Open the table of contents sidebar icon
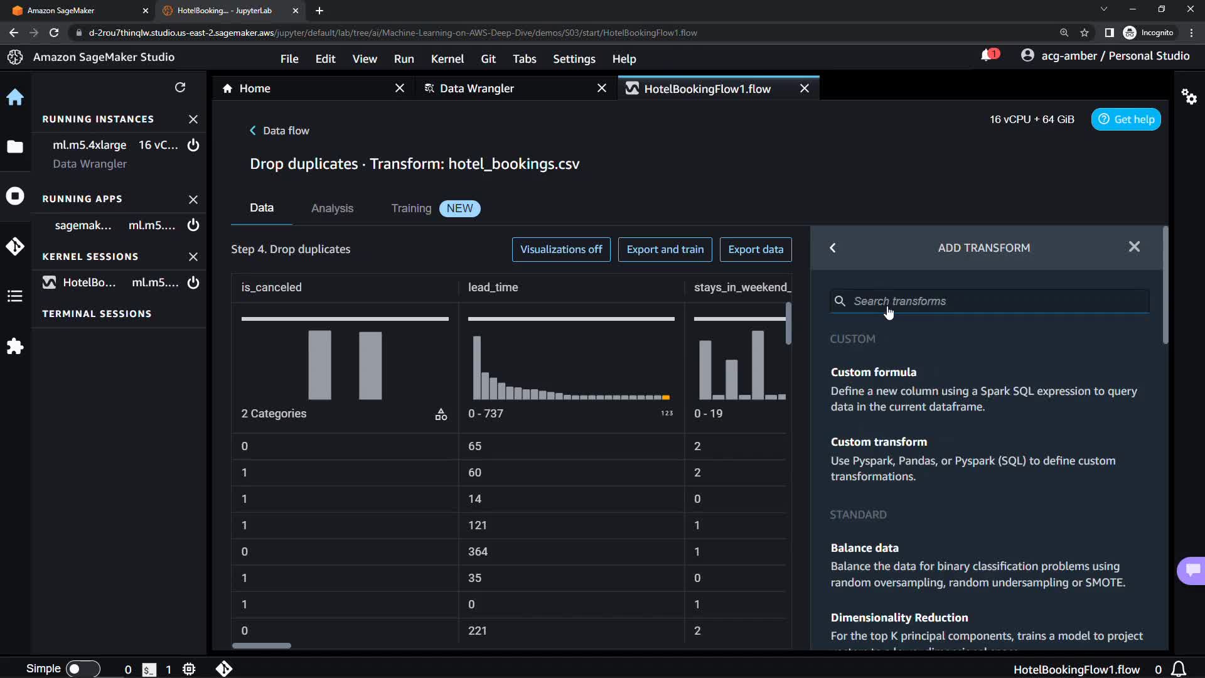 15,296
